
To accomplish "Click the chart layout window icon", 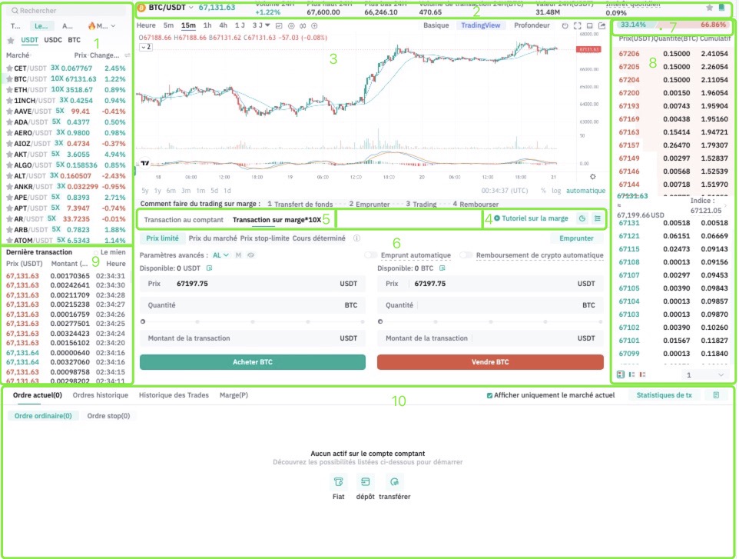I will click(x=590, y=26).
